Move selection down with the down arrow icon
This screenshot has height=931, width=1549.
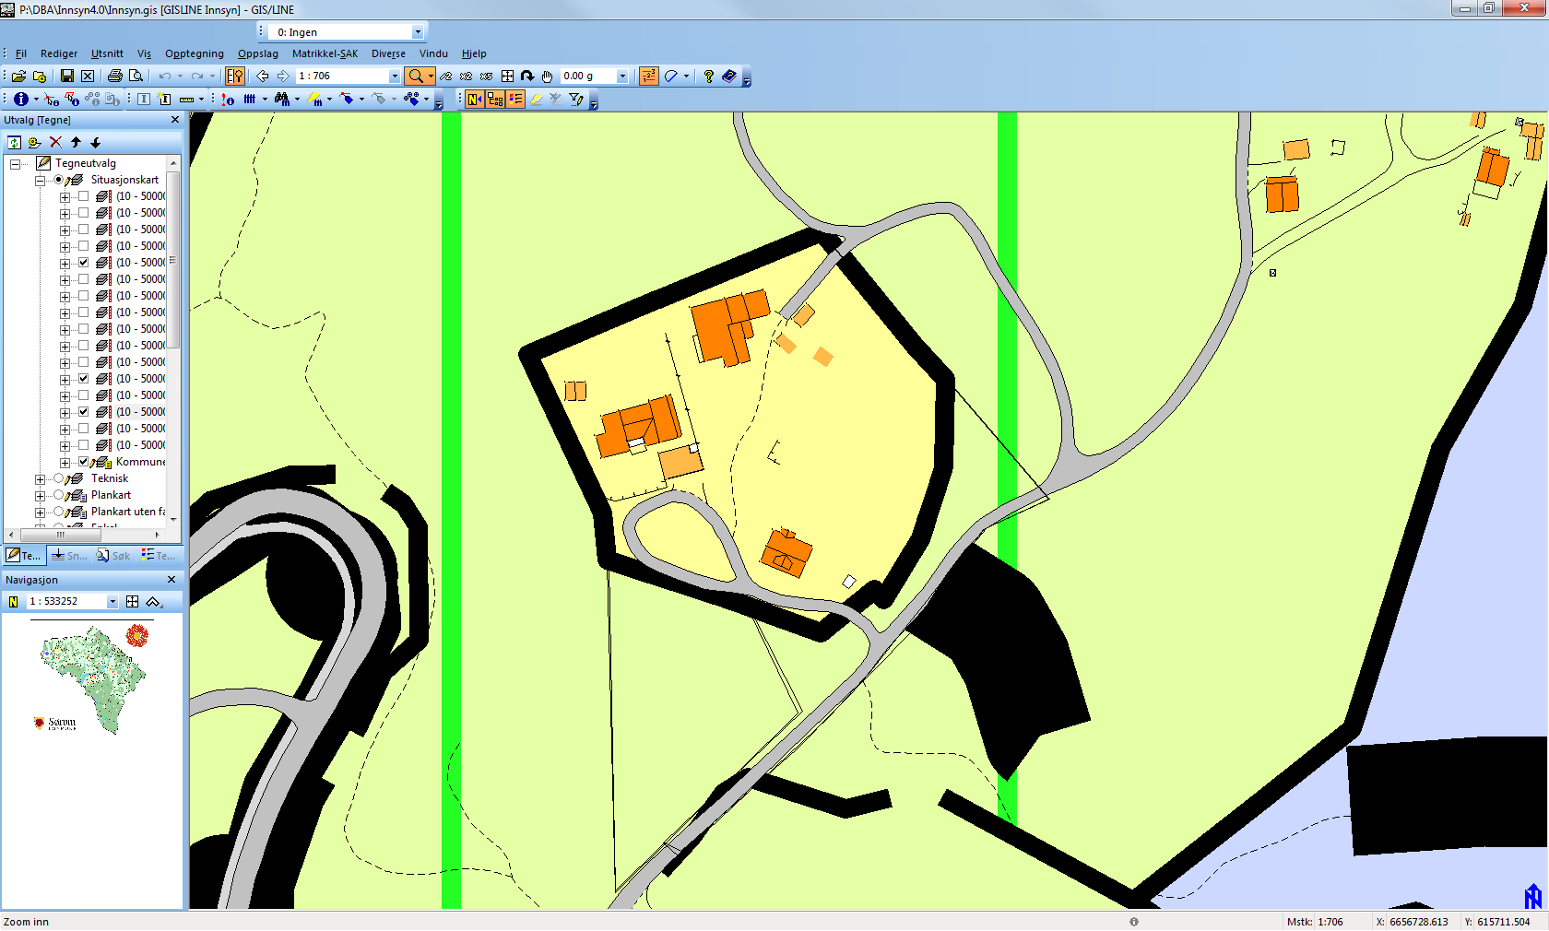pyautogui.click(x=95, y=142)
